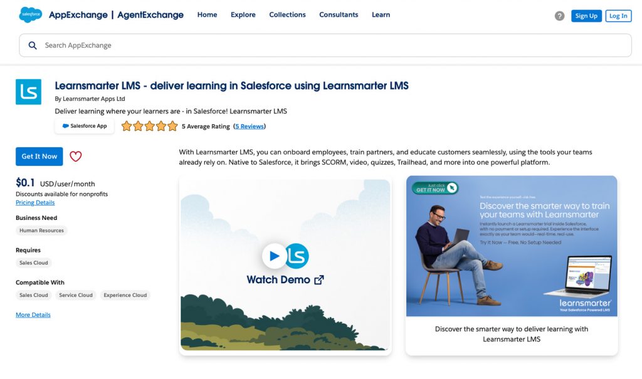Open the Learn menu item
Viewport: 642px width, 379px height.
pyautogui.click(x=381, y=15)
